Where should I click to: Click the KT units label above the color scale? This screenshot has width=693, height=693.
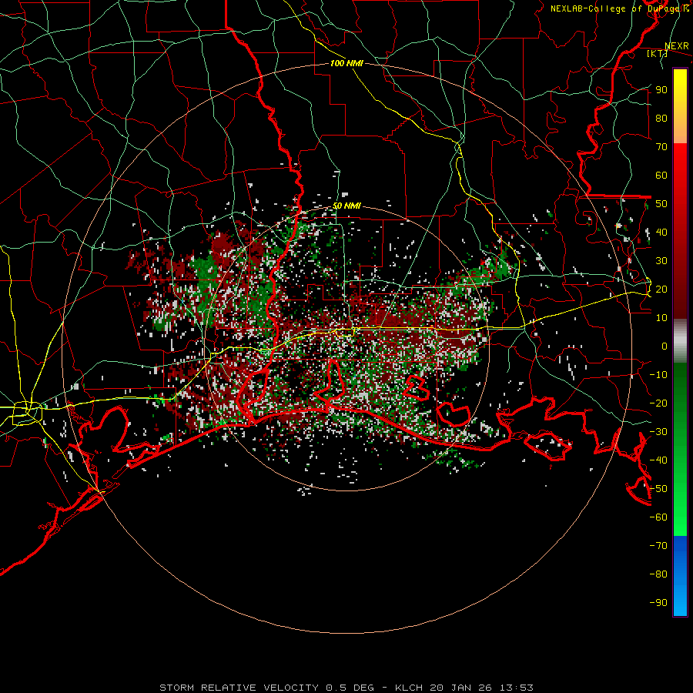pos(658,54)
